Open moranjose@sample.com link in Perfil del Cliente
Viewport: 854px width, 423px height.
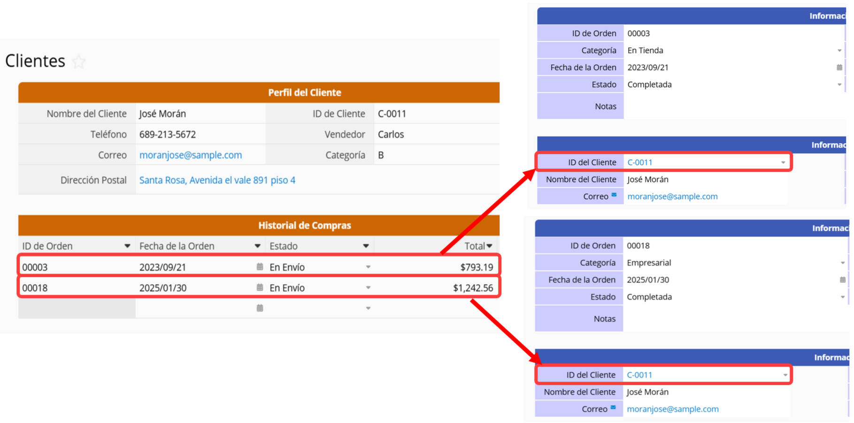(191, 155)
